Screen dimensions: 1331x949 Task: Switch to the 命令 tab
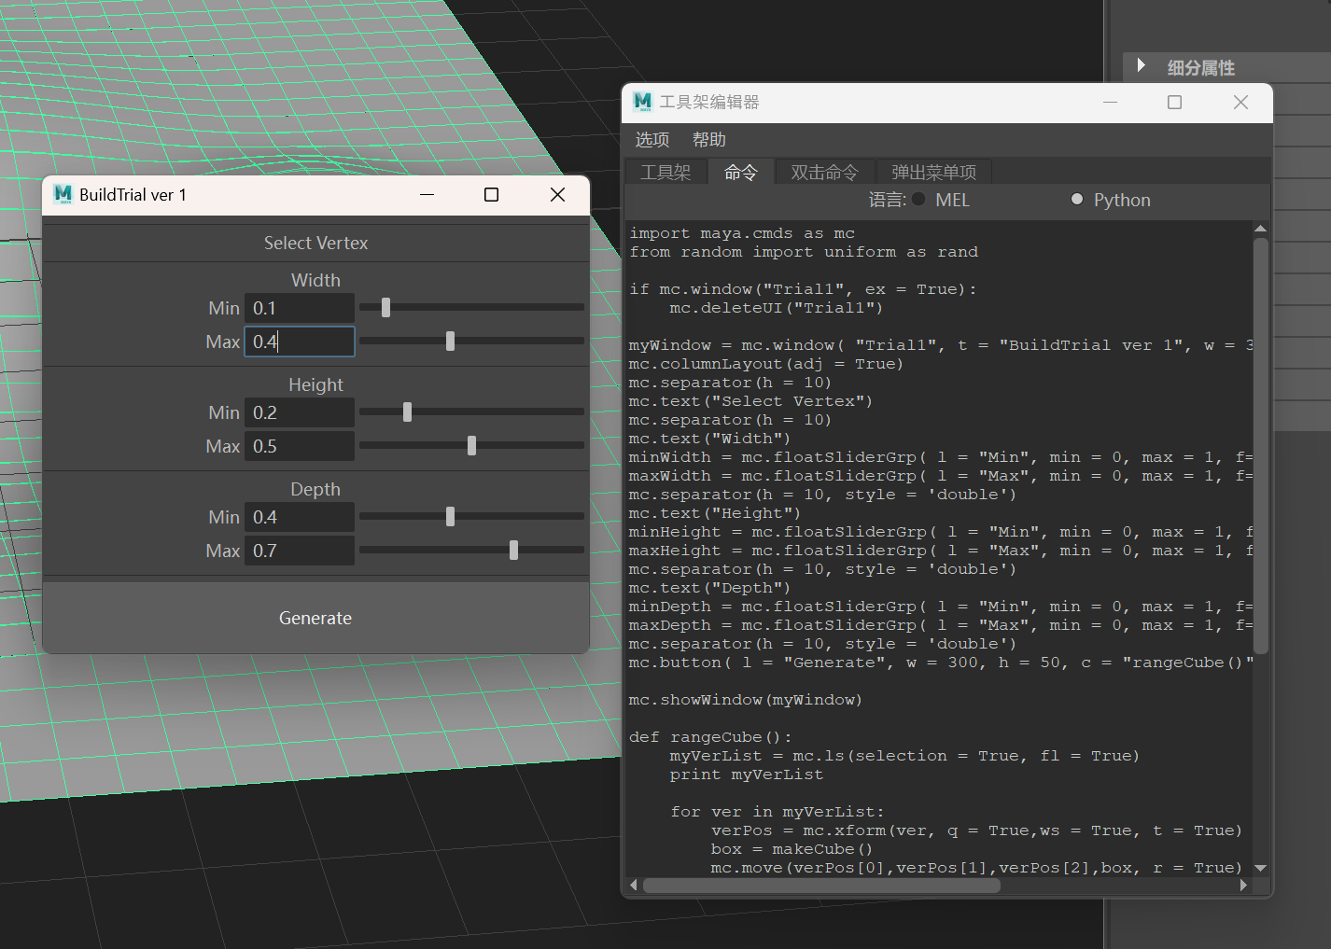(x=741, y=172)
